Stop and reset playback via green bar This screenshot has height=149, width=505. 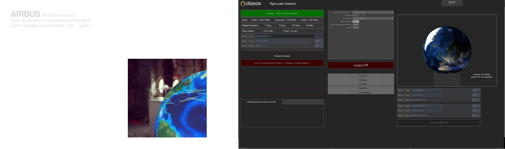point(282,13)
